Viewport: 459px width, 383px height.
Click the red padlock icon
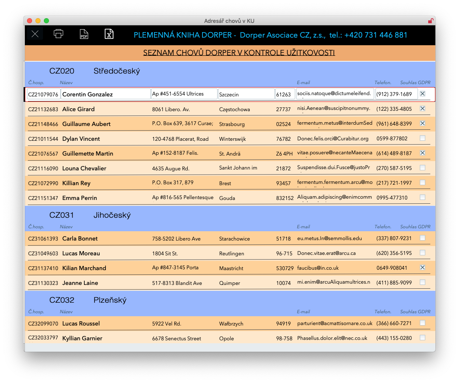click(x=430, y=21)
